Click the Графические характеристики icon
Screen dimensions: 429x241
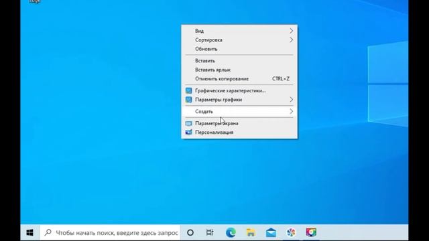click(x=188, y=90)
